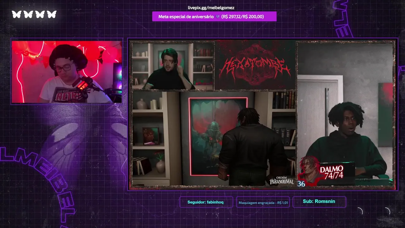This screenshot has width=405, height=228.
Task: Click the game master webcam feed
Action: coord(173,66)
